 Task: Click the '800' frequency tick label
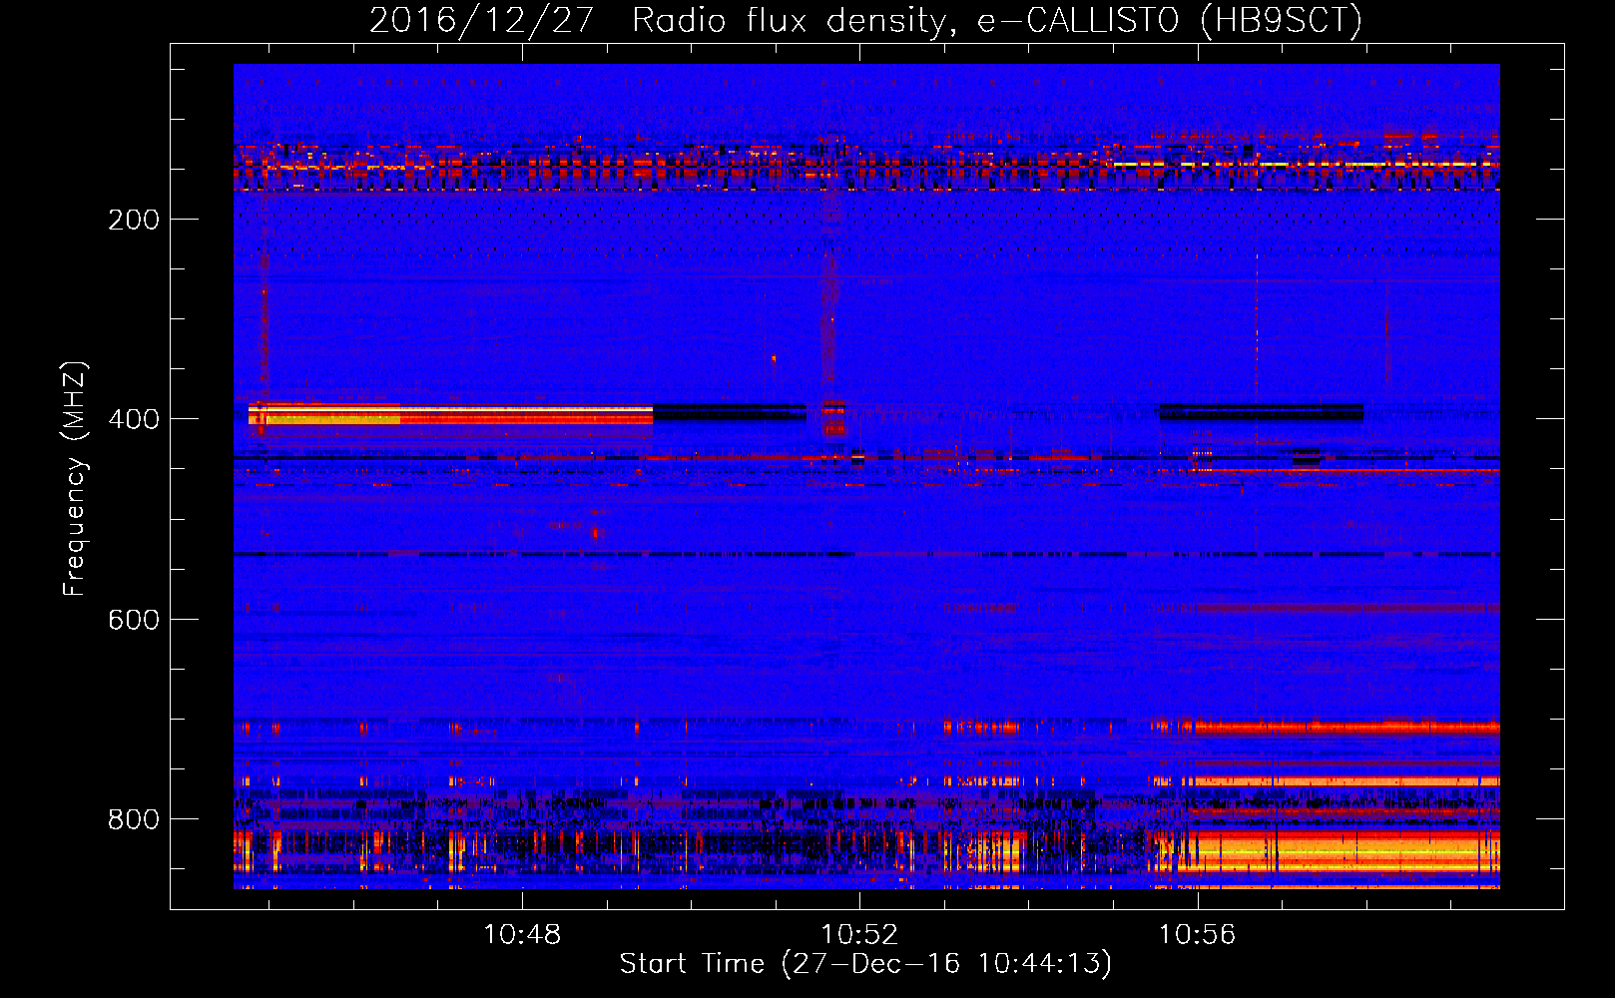[x=134, y=819]
